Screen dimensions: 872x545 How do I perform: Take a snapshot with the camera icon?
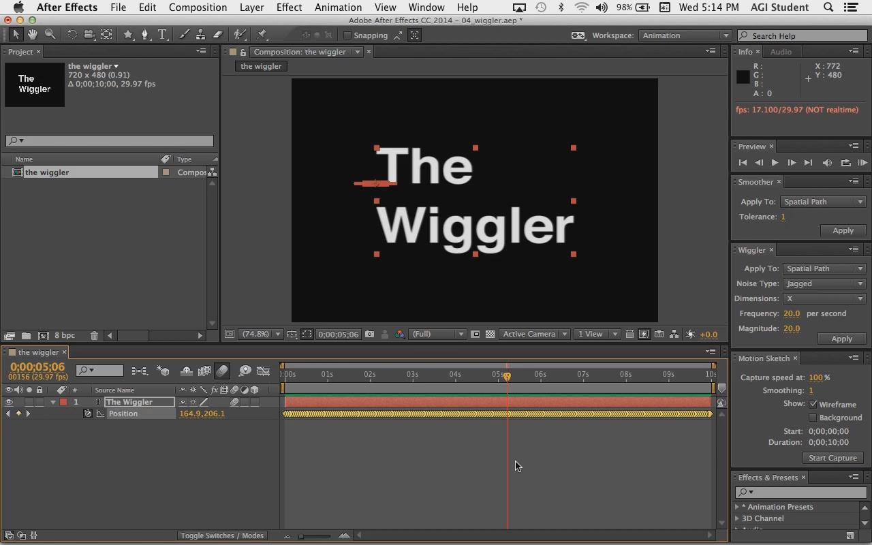click(x=369, y=334)
